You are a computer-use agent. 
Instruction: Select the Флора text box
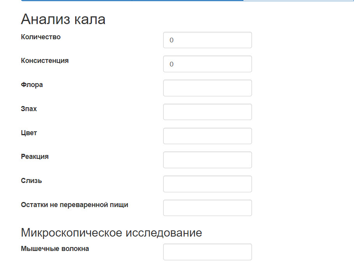[207, 88]
